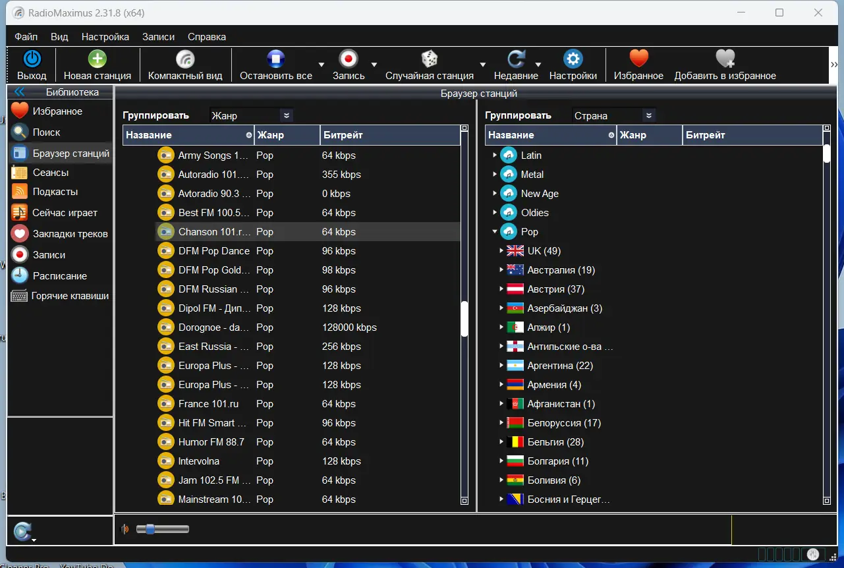Open Горячие клавиши in the sidebar
The height and width of the screenshot is (568, 844).
[60, 296]
